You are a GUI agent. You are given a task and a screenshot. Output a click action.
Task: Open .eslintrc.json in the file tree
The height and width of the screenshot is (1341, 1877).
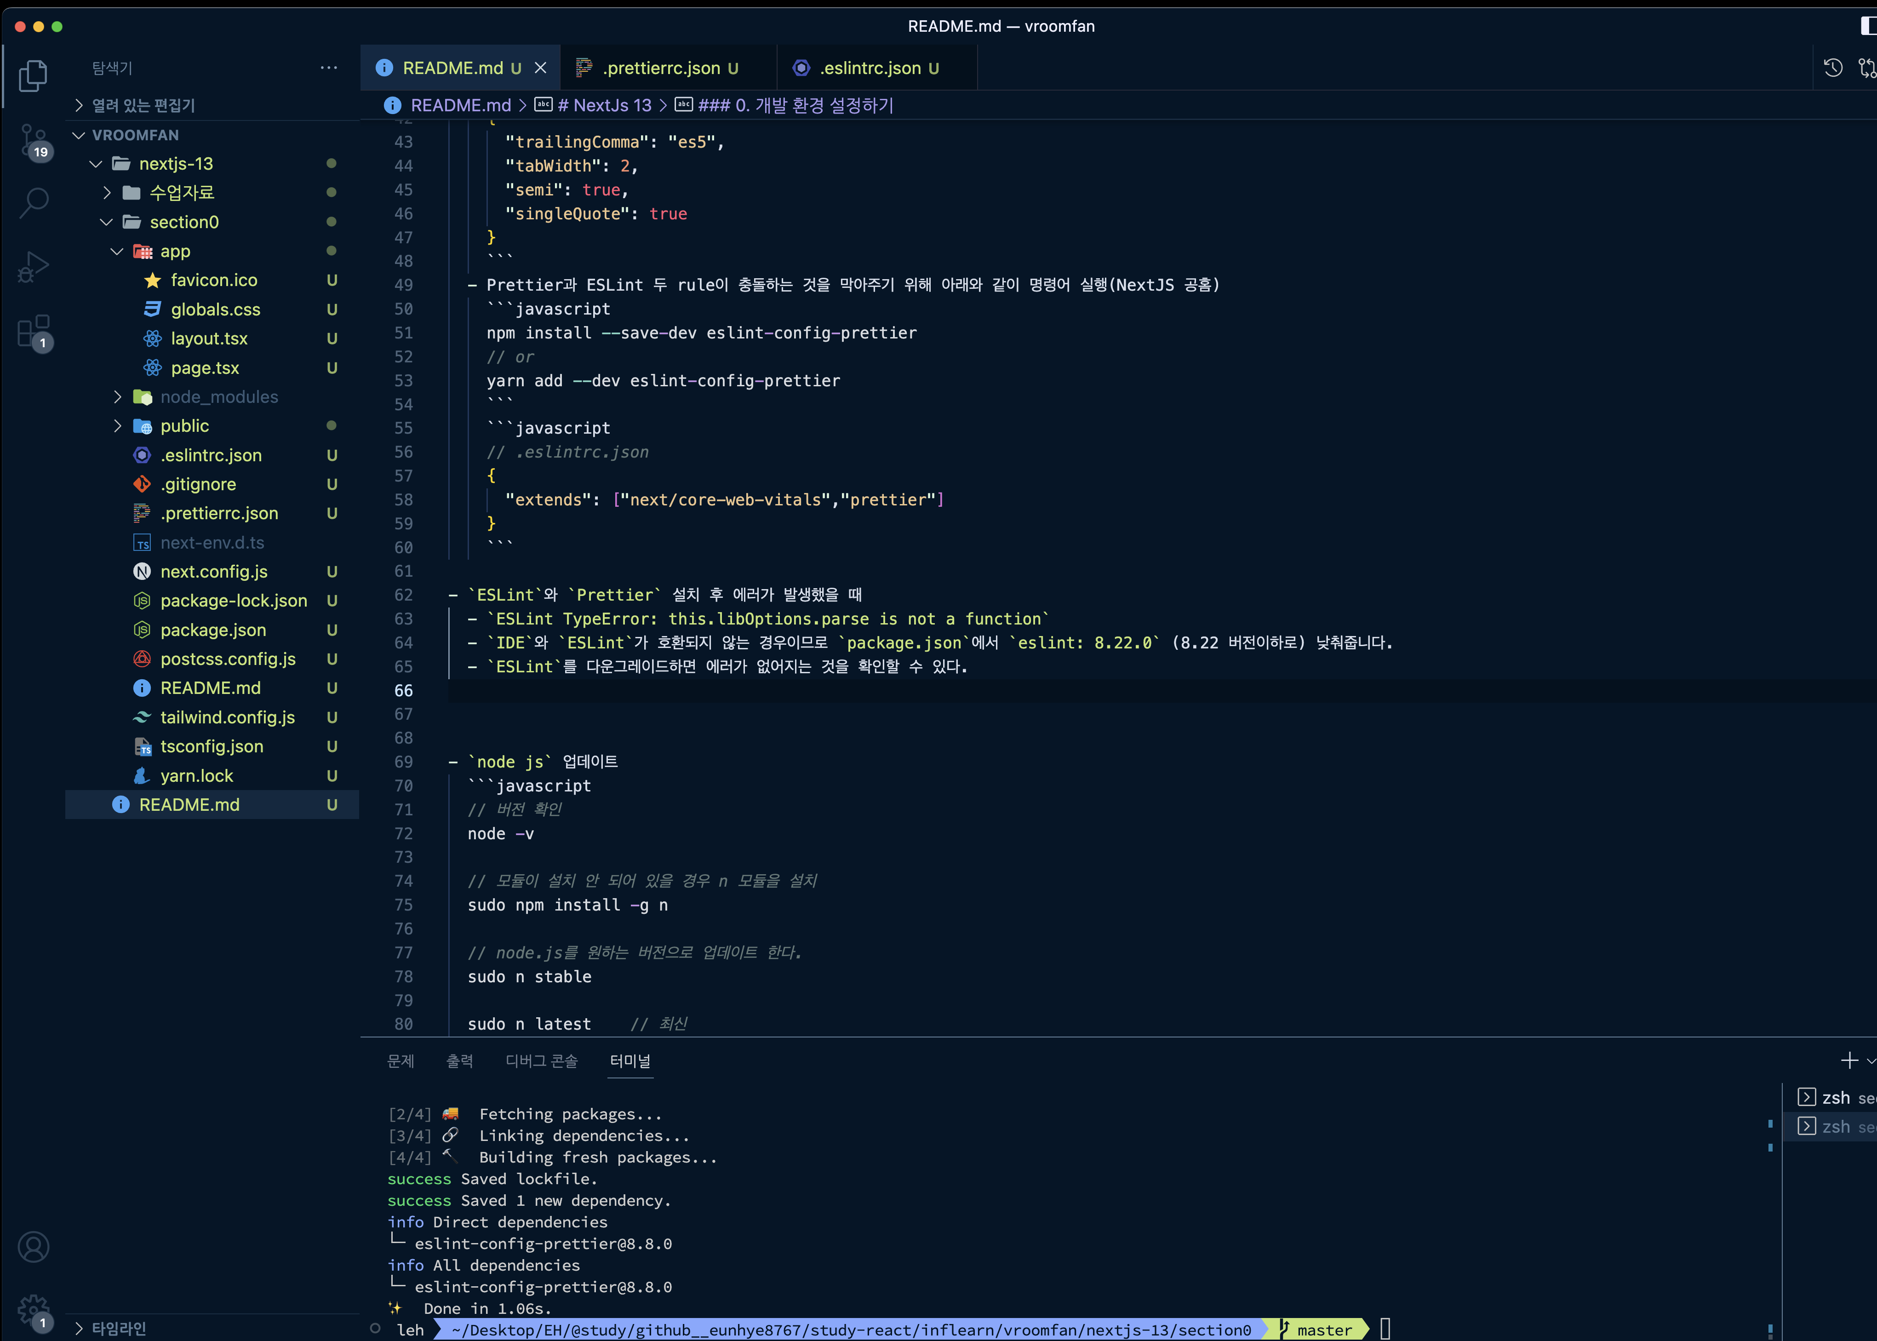(x=211, y=455)
